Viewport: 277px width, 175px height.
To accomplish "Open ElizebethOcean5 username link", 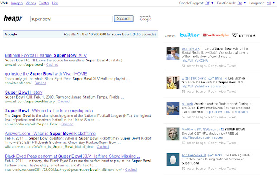I will point(194,78).
